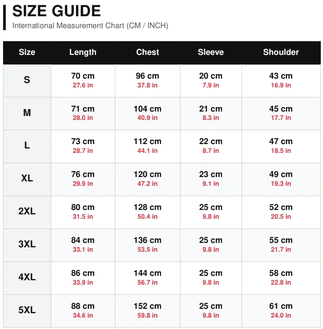Select the M size row label

(x=27, y=113)
